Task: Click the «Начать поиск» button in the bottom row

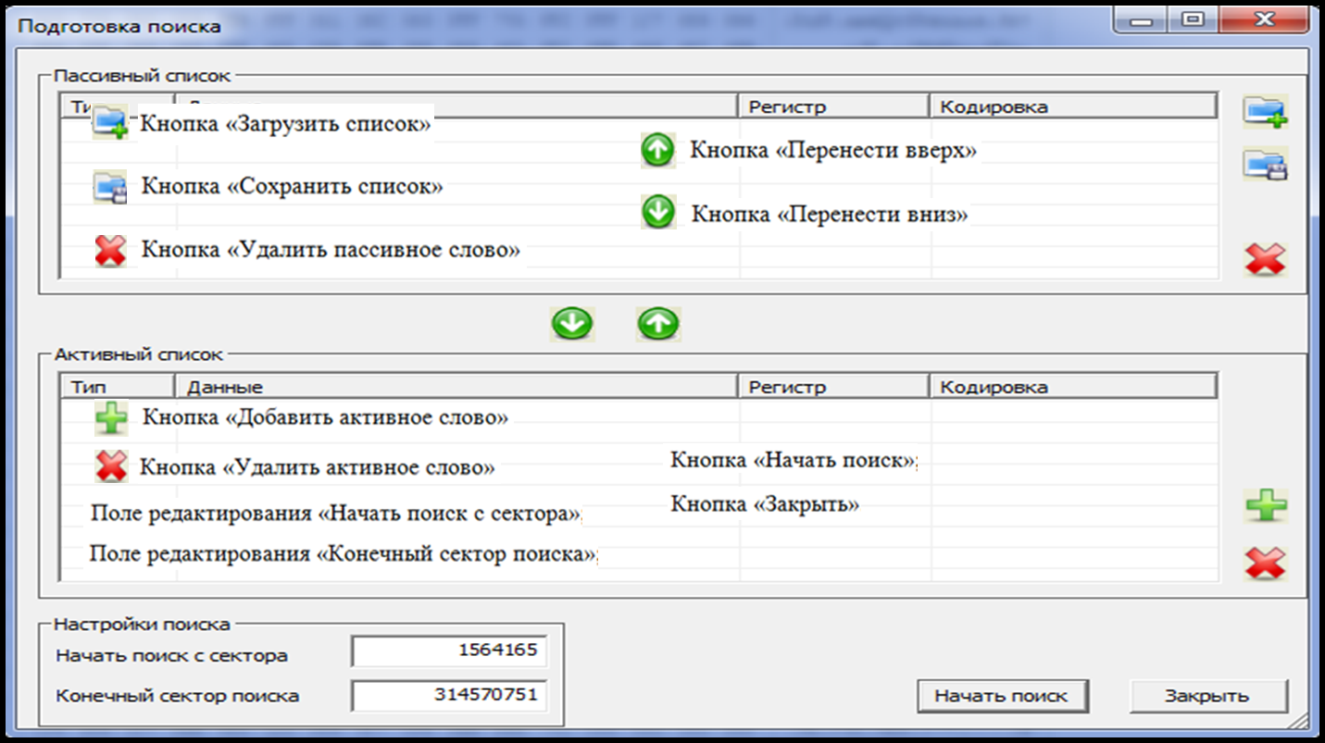Action: [x=1001, y=696]
